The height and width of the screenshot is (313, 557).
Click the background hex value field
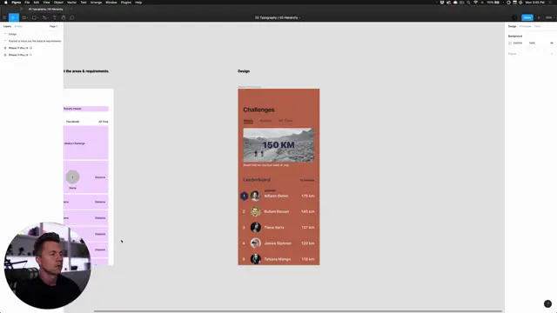pos(518,43)
